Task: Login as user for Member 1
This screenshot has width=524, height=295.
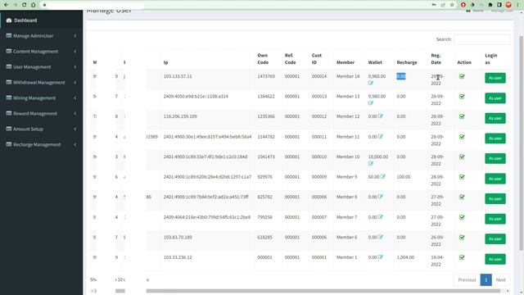Action: tap(495, 259)
